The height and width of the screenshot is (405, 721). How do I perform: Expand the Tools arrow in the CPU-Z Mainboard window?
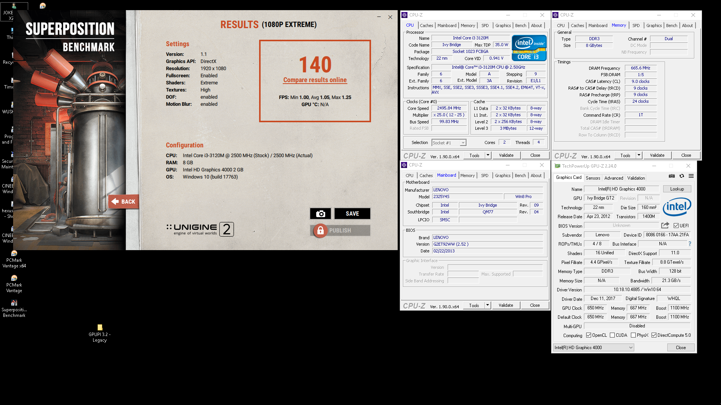coord(487,305)
